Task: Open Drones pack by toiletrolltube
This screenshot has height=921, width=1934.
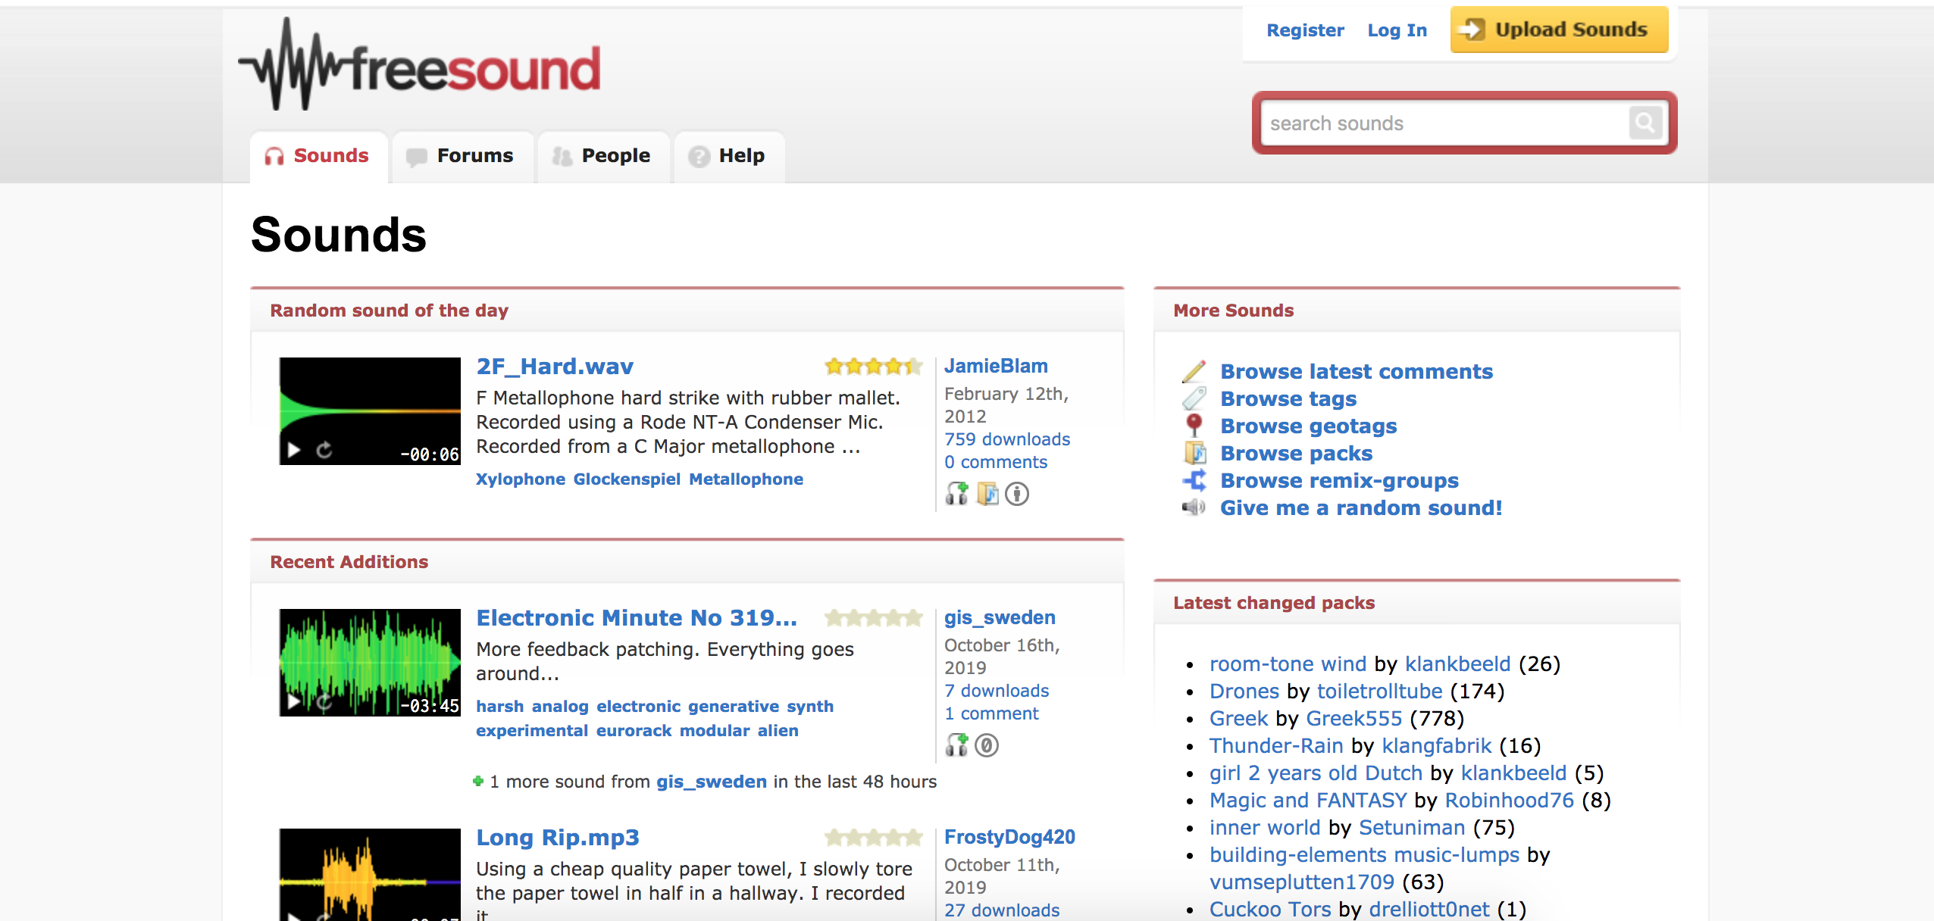Action: [x=1244, y=692]
